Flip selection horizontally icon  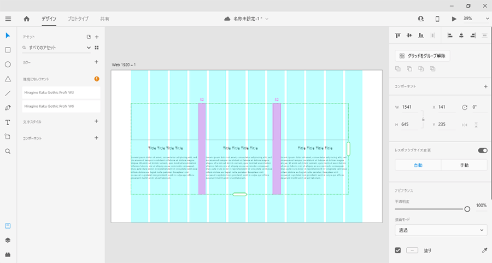[x=465, y=125]
